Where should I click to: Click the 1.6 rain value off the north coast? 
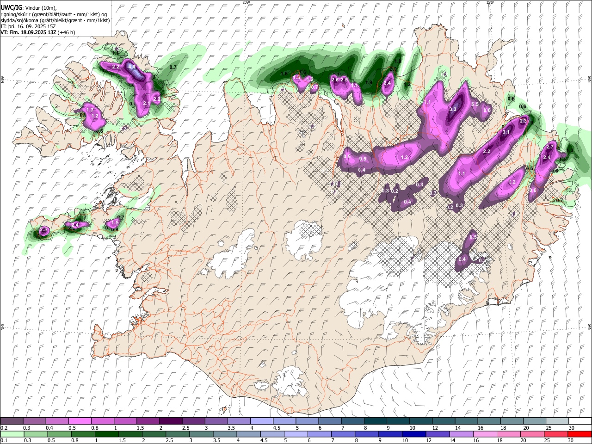tap(284, 74)
